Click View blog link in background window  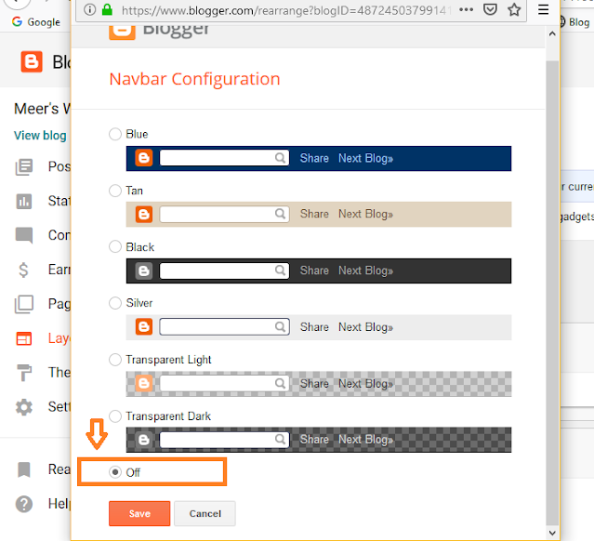click(40, 136)
